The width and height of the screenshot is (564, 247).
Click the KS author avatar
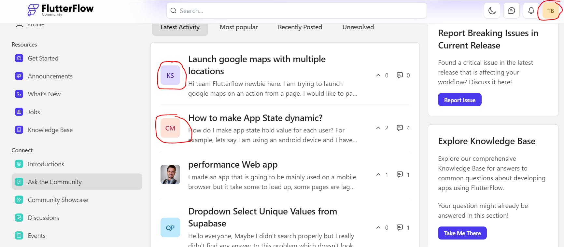170,75
